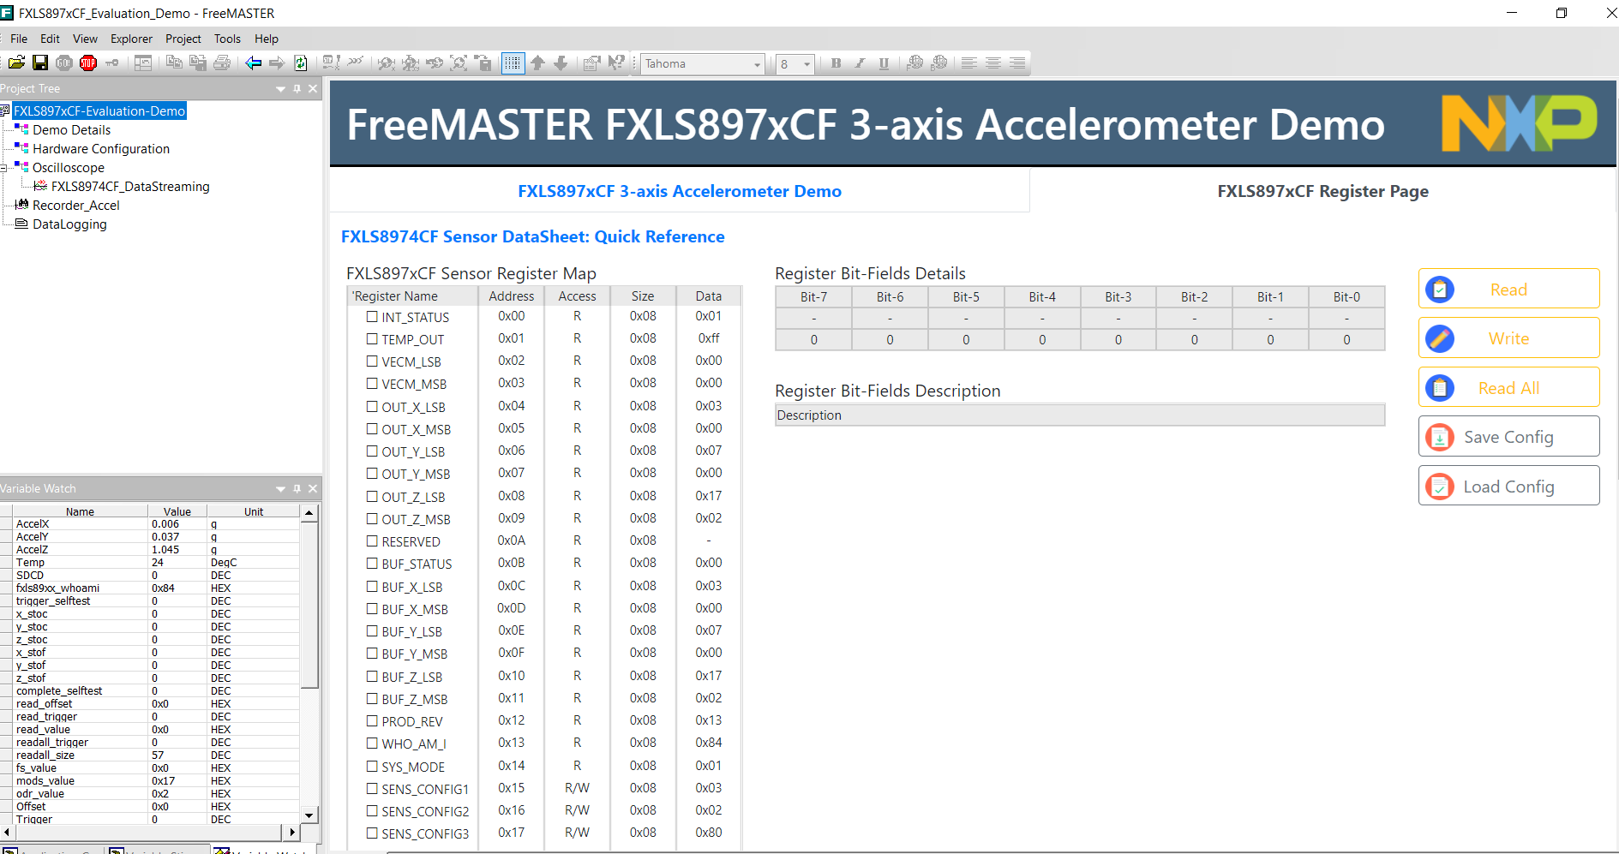Select the FXLS897xCF Register Page tab
Image resolution: width=1619 pixels, height=854 pixels.
1322,191
